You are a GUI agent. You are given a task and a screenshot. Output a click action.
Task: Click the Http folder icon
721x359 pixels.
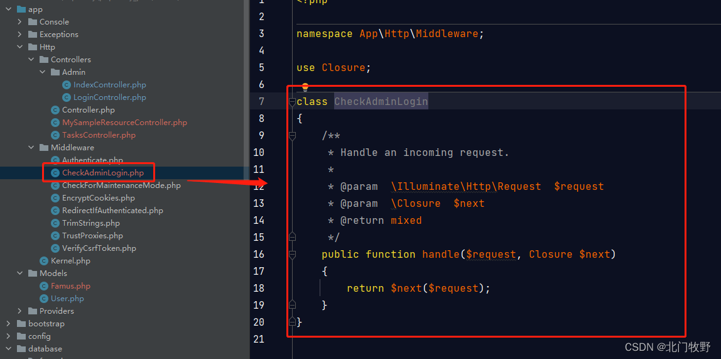(33, 47)
